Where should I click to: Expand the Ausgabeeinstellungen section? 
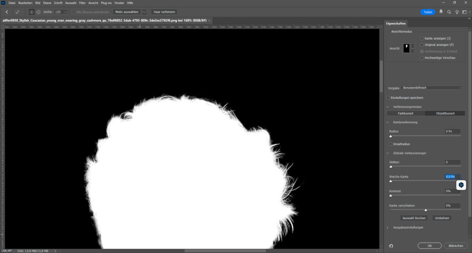tap(388, 227)
